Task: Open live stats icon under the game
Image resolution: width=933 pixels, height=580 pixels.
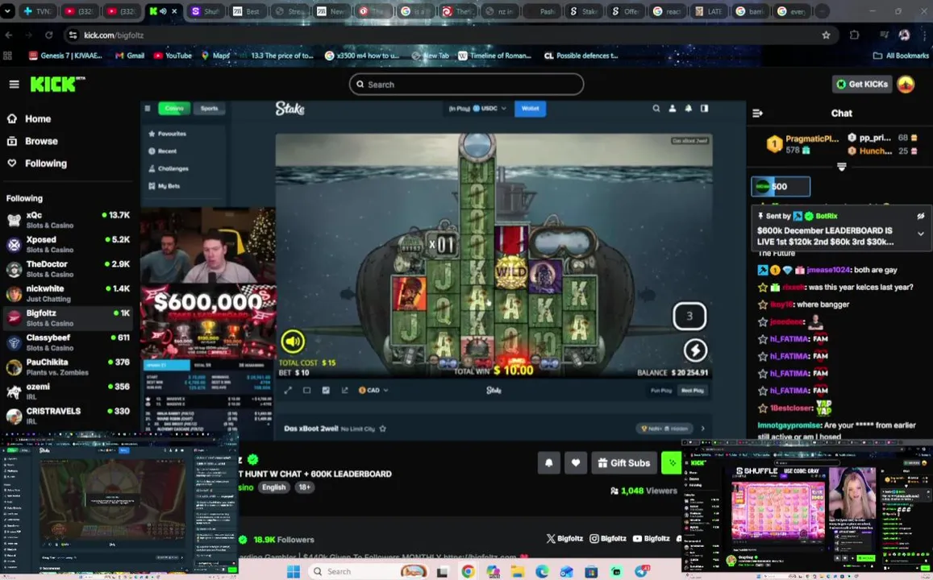Action: pos(326,391)
